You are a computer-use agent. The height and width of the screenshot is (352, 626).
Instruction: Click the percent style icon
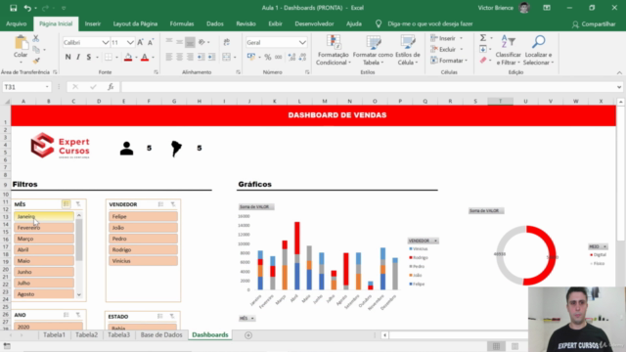coord(268,57)
